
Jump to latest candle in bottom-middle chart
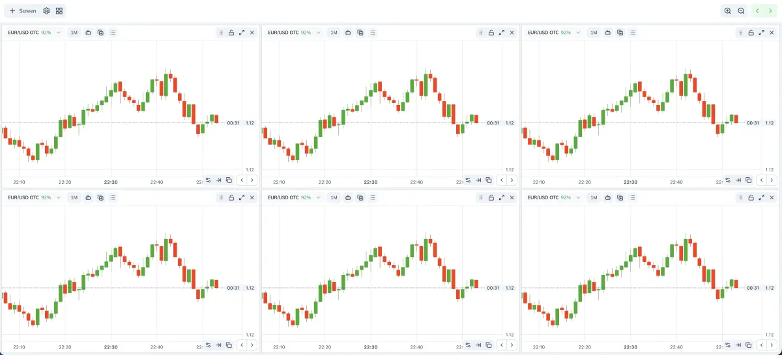pos(478,345)
